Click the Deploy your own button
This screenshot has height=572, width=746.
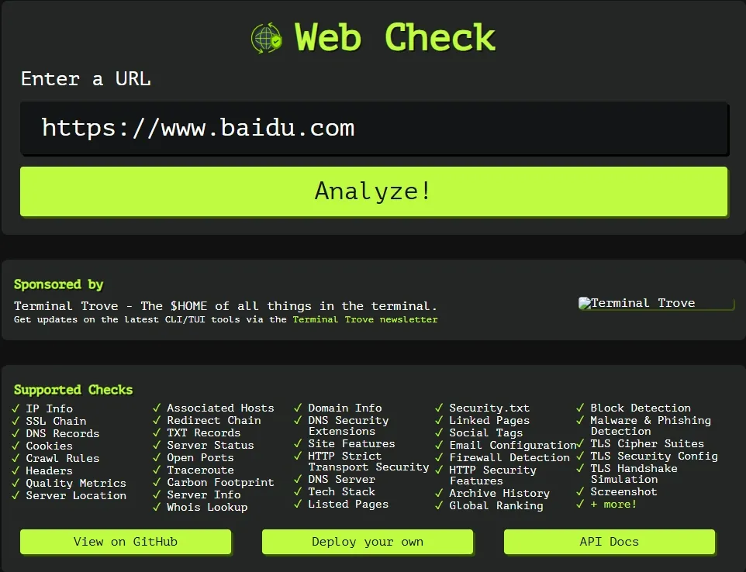368,542
